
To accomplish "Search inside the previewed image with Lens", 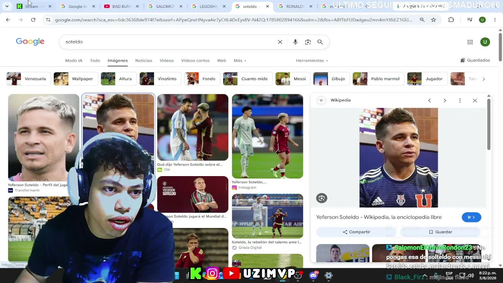I will (x=321, y=198).
